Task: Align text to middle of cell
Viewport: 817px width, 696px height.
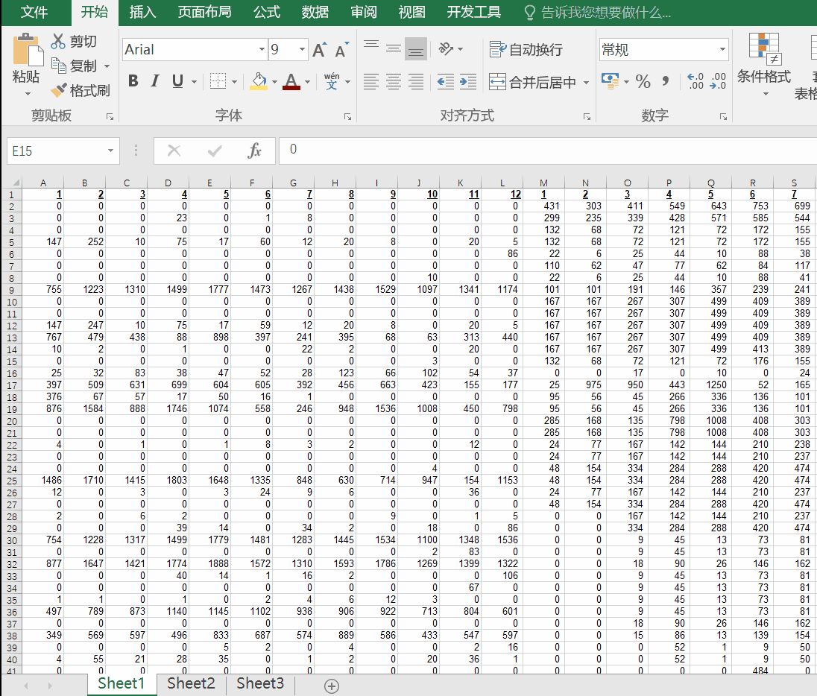Action: pos(394,48)
